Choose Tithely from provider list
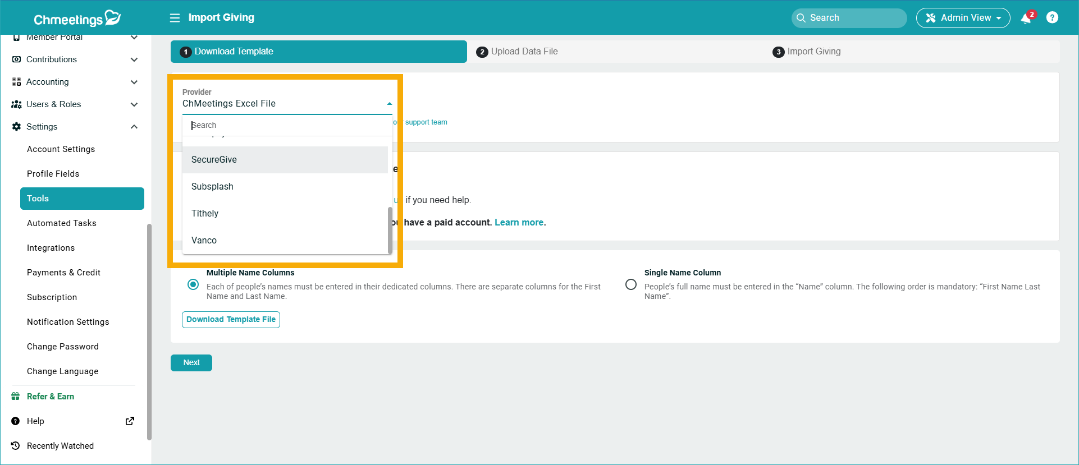The height and width of the screenshot is (465, 1079). (285, 214)
